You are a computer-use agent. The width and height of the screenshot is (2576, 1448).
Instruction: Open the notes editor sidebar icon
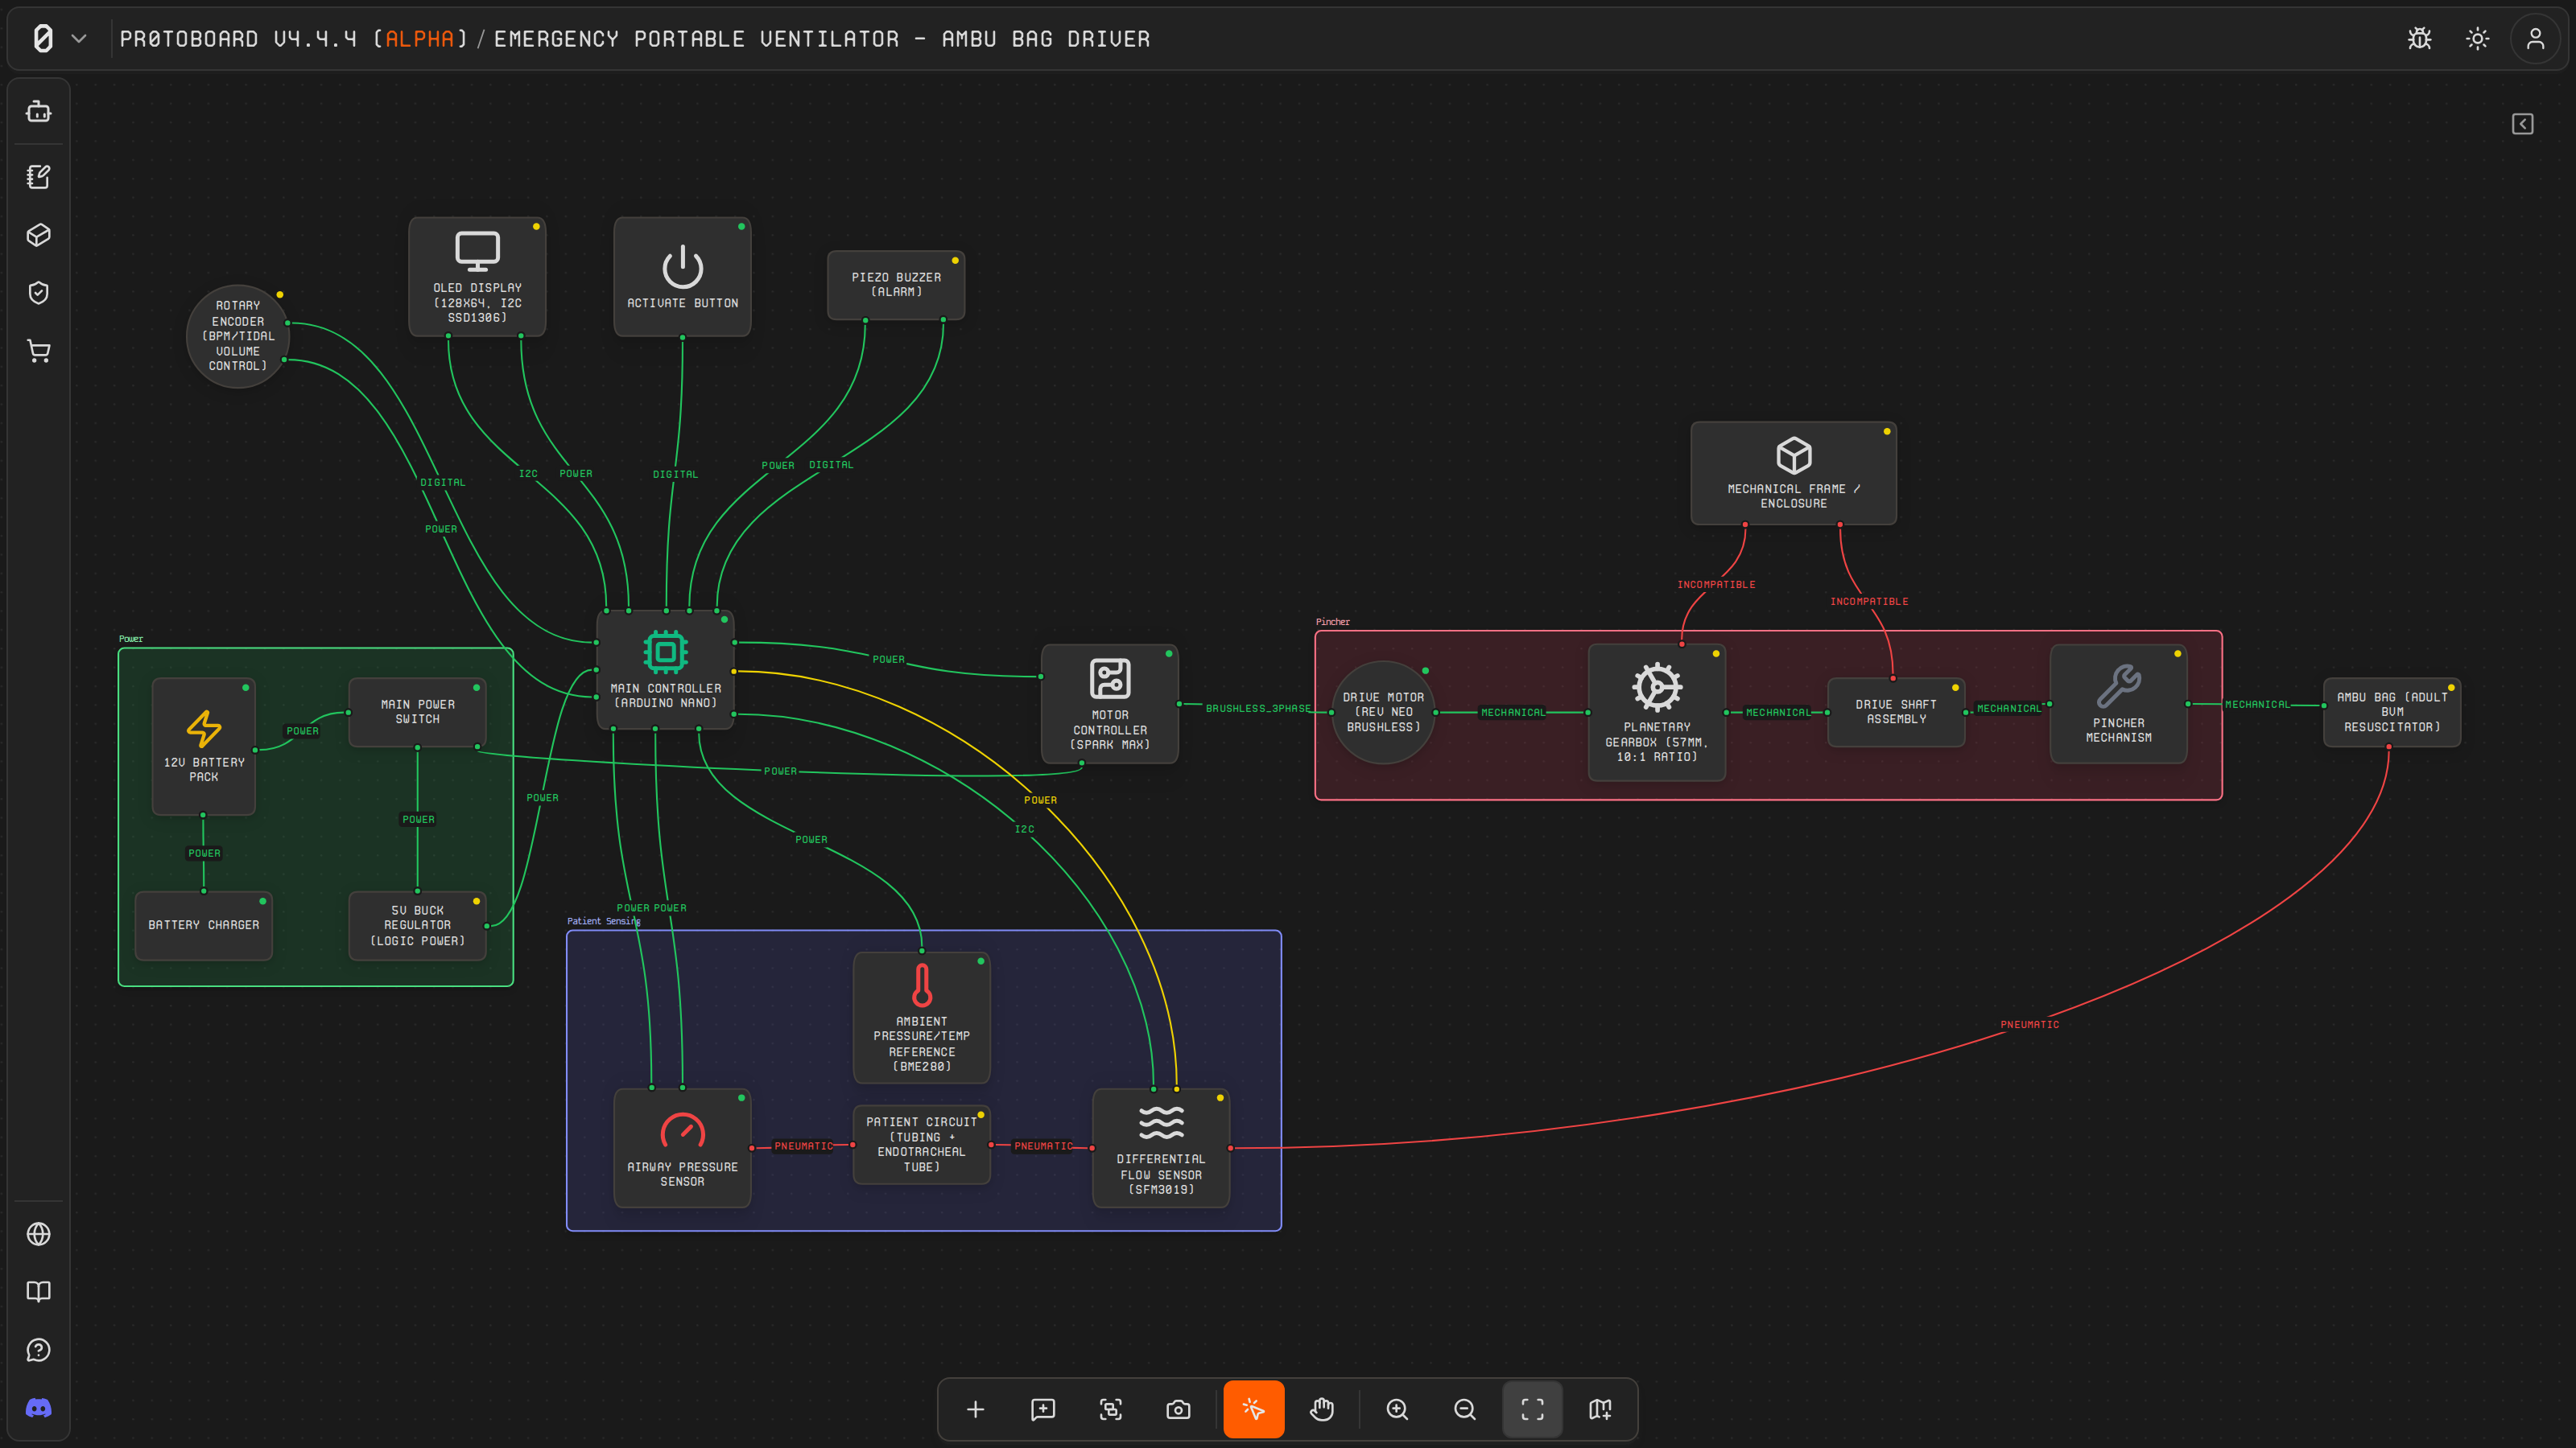tap(39, 177)
